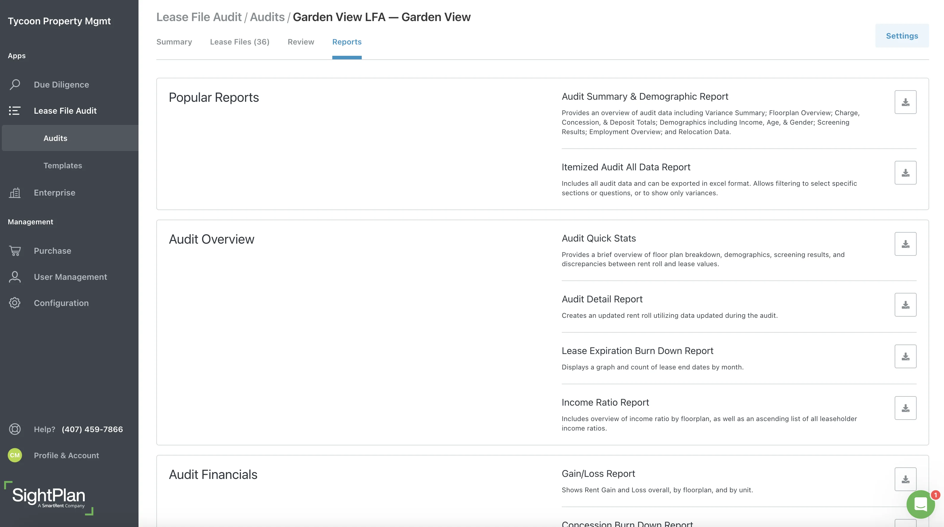Viewport: 944px width, 527px height.
Task: Switch to the Lease Files (36) tab
Action: coord(240,42)
